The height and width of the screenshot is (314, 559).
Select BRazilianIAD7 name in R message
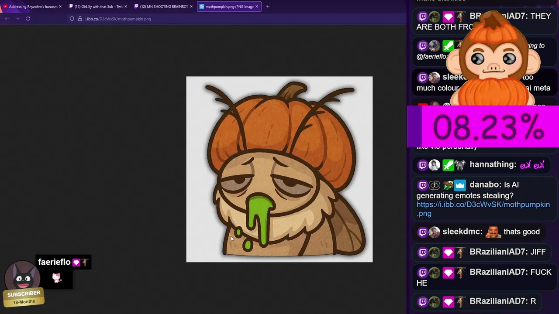click(x=497, y=301)
